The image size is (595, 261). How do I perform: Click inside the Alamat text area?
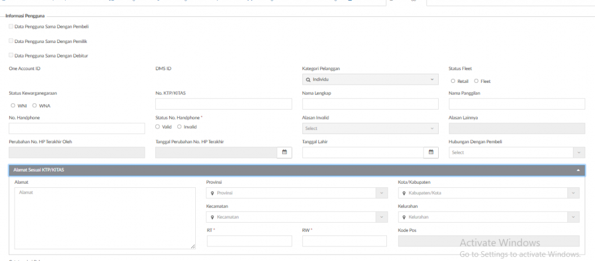(x=105, y=218)
